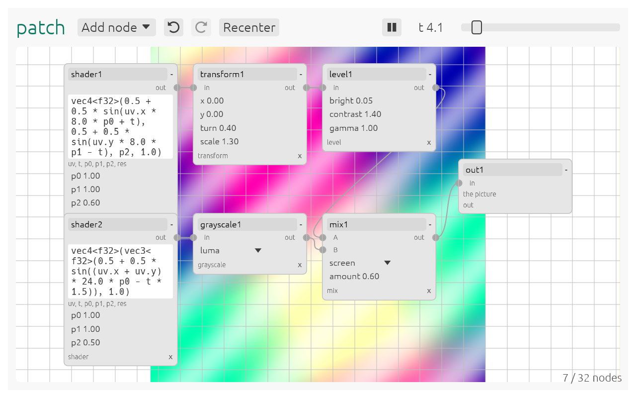Adjust the time slider handle
This screenshot has height=398, width=636.
(x=477, y=27)
